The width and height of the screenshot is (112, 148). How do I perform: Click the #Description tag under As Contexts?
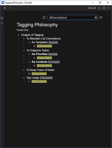point(44,66)
